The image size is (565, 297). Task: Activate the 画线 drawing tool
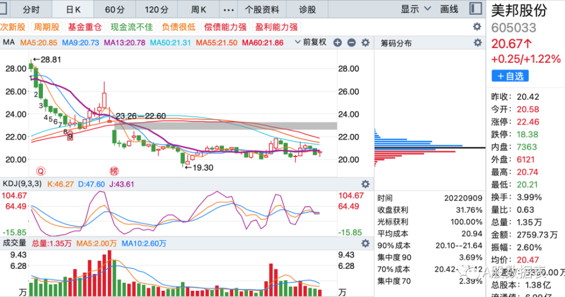(449, 9)
